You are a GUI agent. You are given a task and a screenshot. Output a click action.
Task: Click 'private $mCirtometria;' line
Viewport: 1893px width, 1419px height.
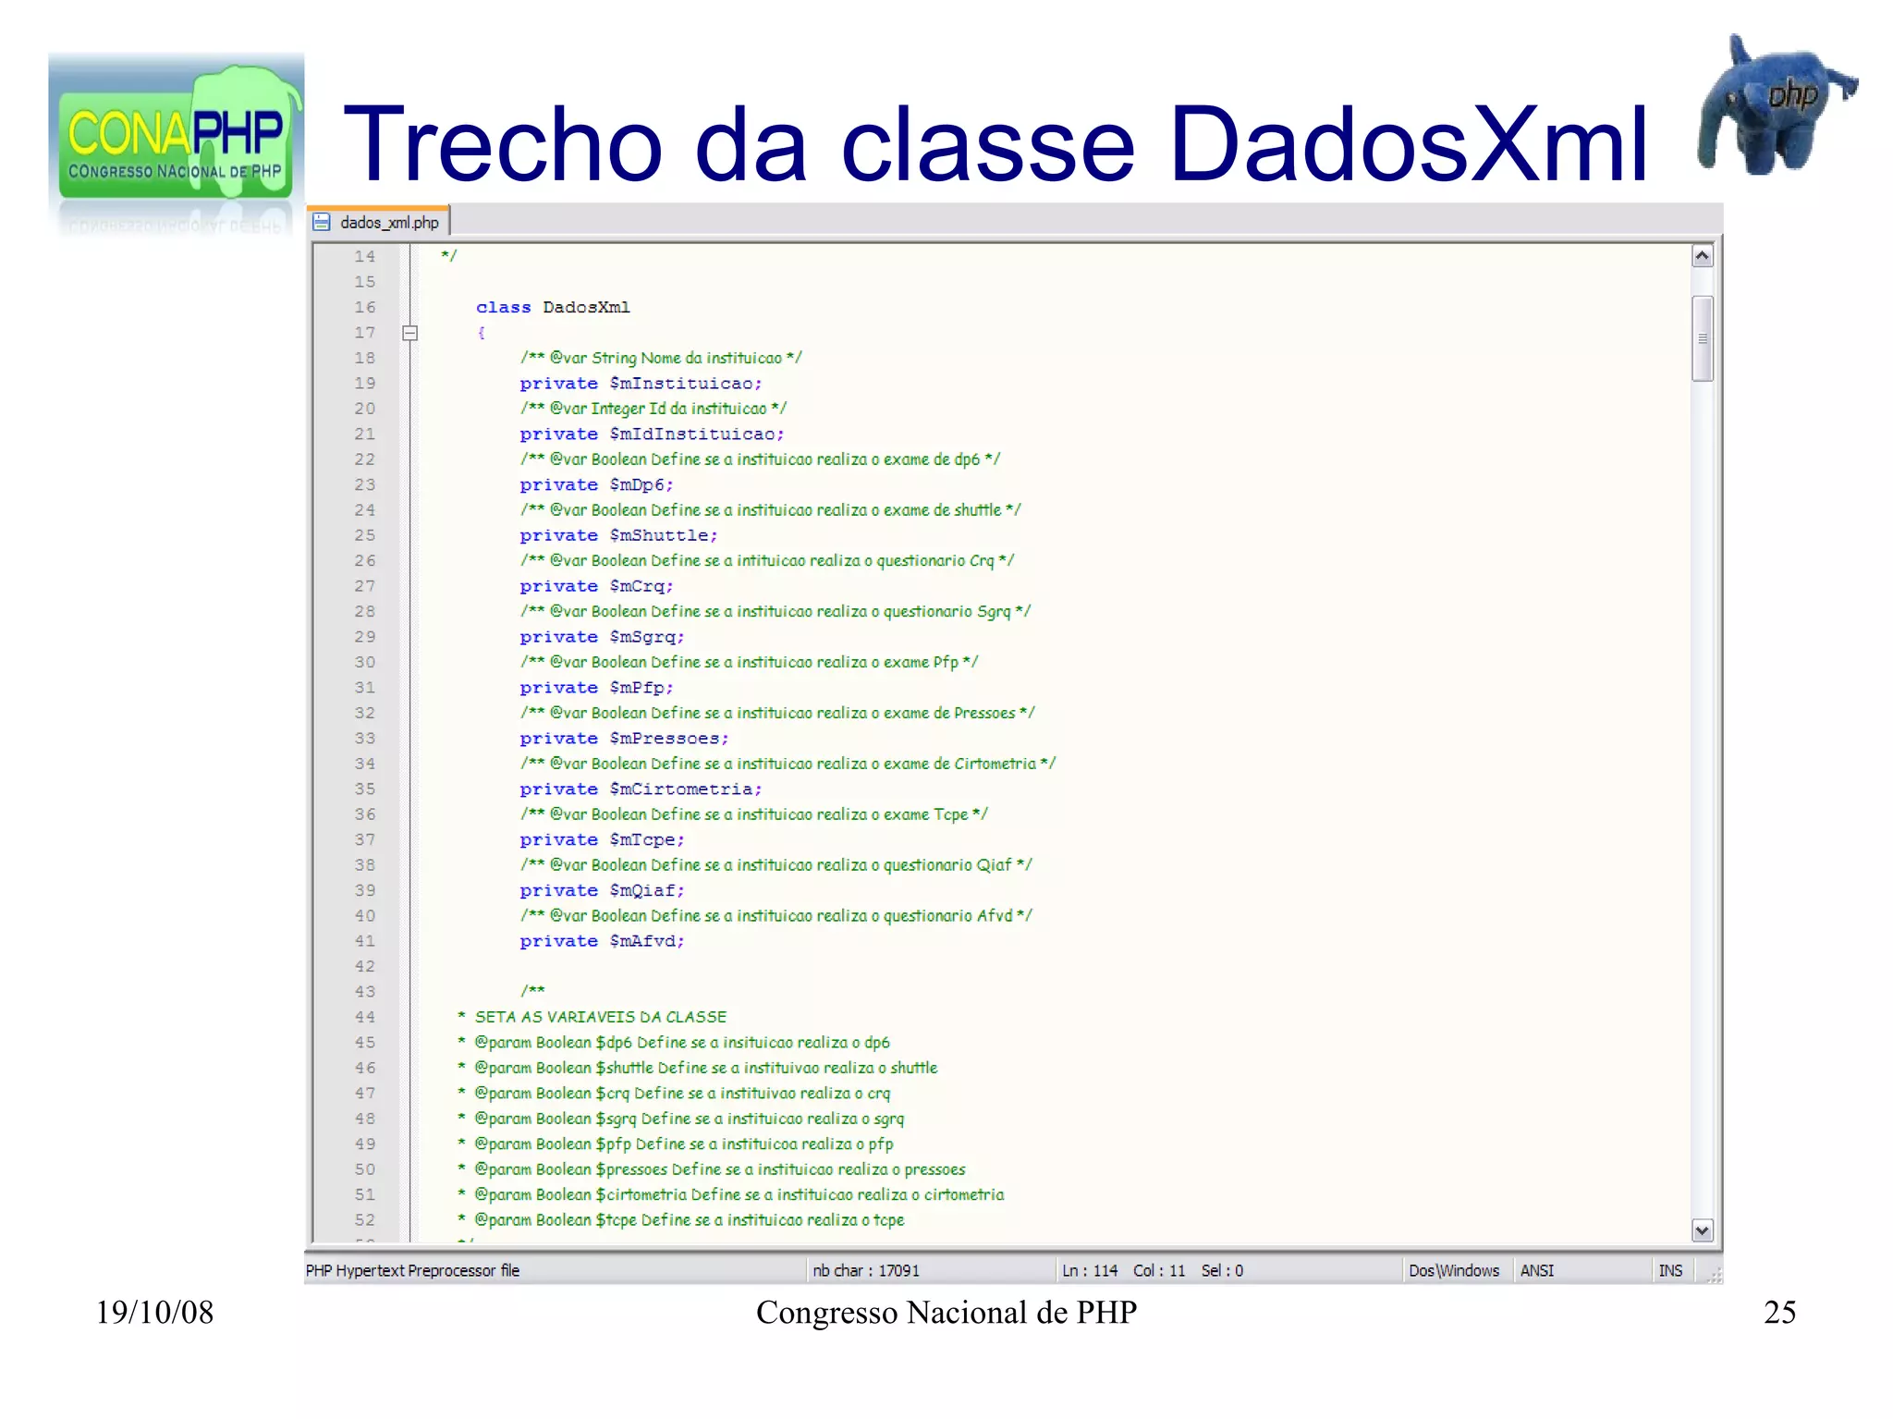pyautogui.click(x=641, y=789)
